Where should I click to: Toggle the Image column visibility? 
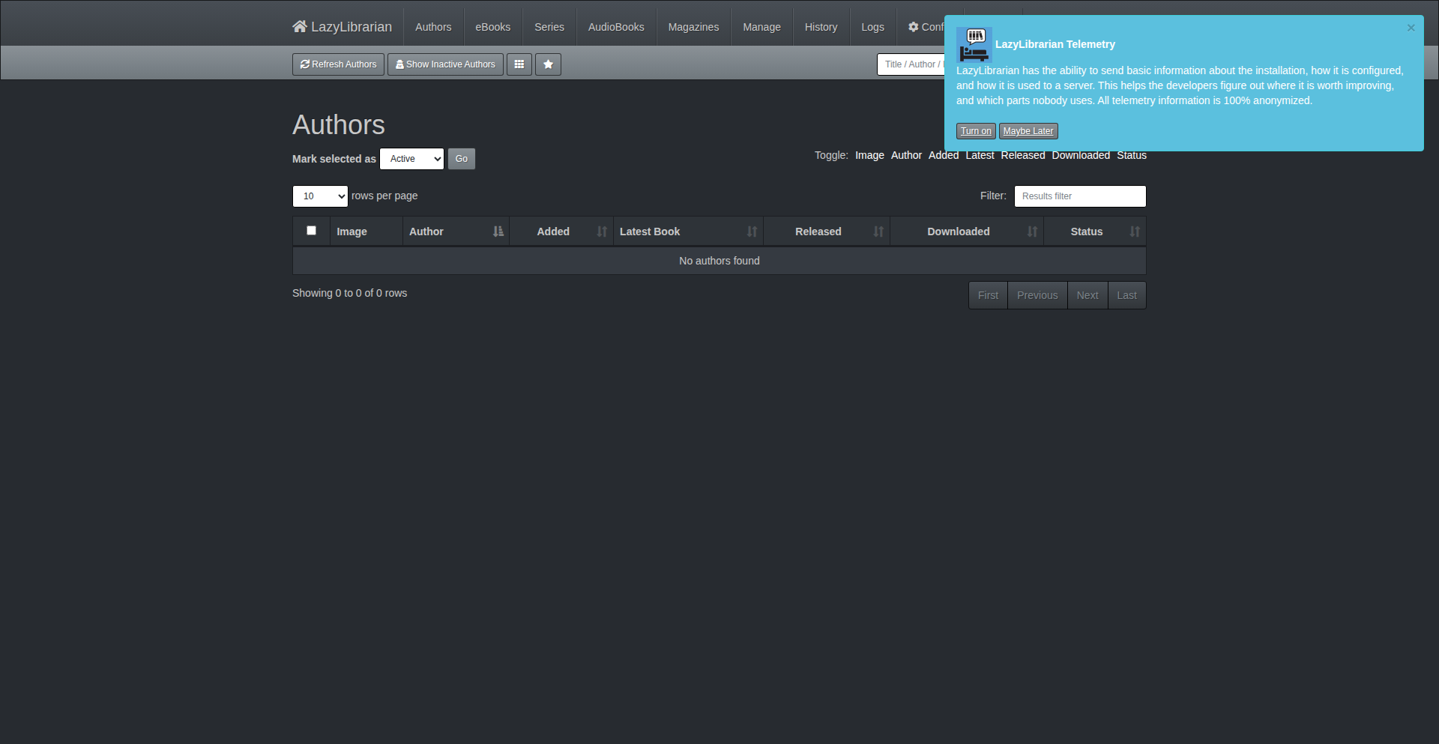pyautogui.click(x=869, y=155)
